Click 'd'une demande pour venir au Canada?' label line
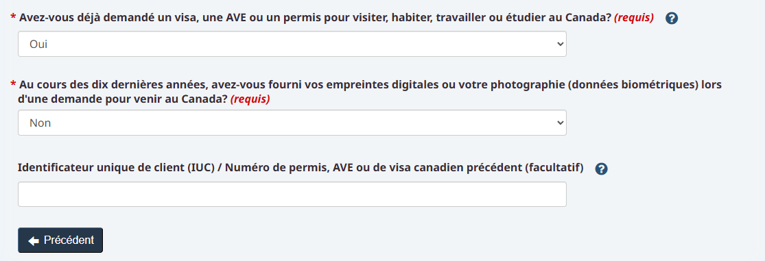This screenshot has width=765, height=261. click(123, 99)
